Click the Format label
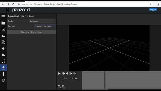The width and height of the screenshot is (161, 91). tap(12, 26)
